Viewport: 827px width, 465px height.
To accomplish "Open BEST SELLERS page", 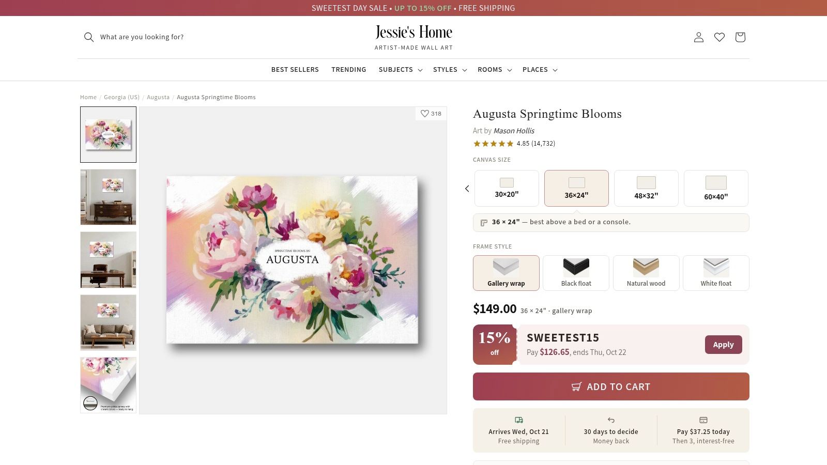I will (x=295, y=70).
